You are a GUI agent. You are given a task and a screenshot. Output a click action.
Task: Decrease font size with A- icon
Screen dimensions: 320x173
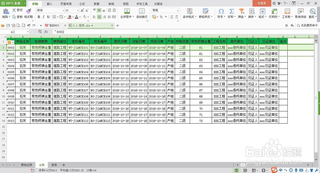(87, 11)
